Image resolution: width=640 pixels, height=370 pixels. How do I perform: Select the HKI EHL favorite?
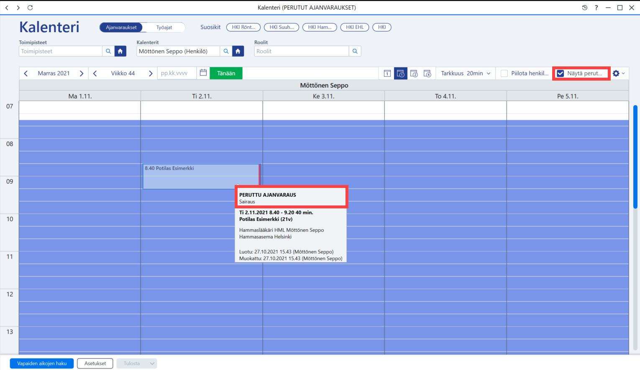click(x=355, y=27)
